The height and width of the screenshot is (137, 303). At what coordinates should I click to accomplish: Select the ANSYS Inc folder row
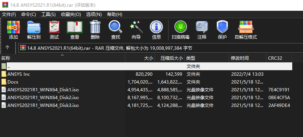(x=146, y=74)
